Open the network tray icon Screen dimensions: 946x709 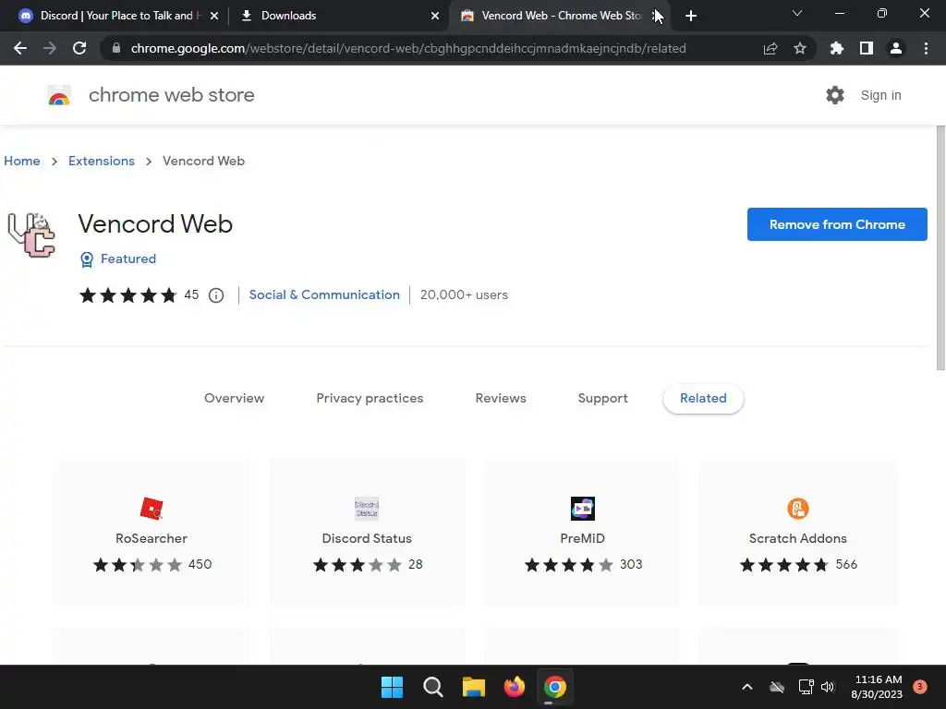806,687
